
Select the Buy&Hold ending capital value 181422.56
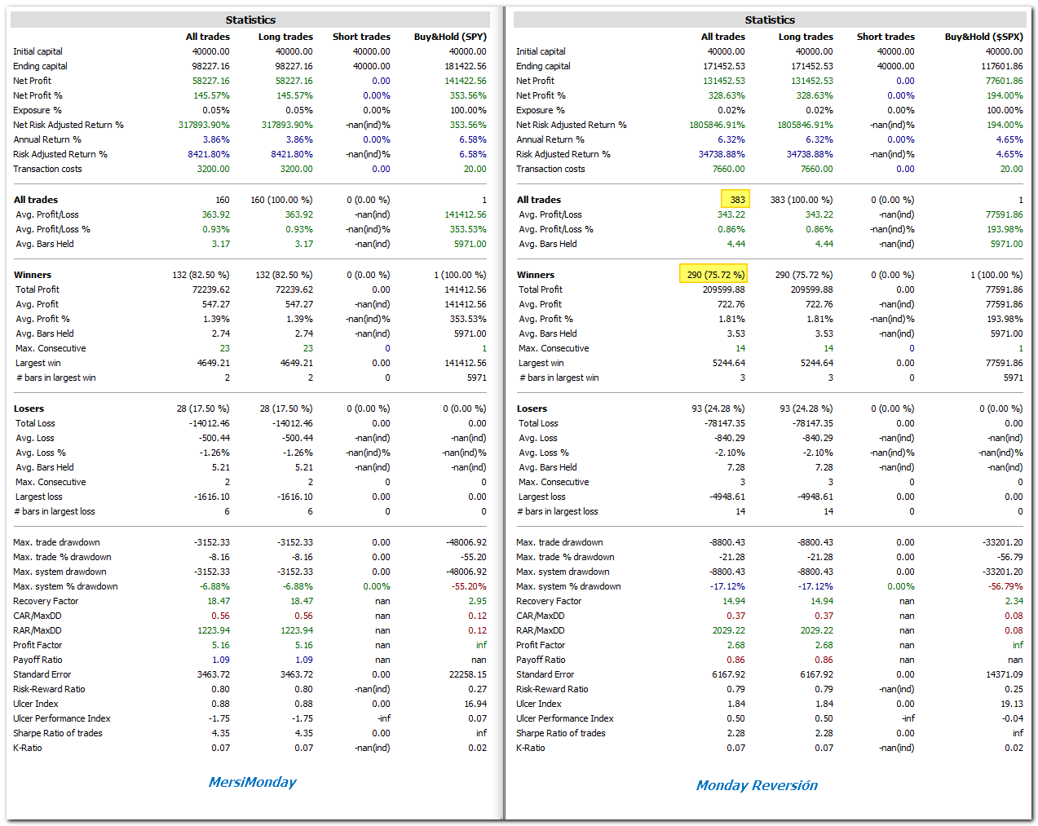click(x=466, y=66)
